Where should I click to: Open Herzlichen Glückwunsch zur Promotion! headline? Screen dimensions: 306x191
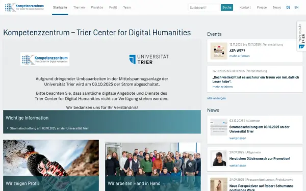click(260, 158)
